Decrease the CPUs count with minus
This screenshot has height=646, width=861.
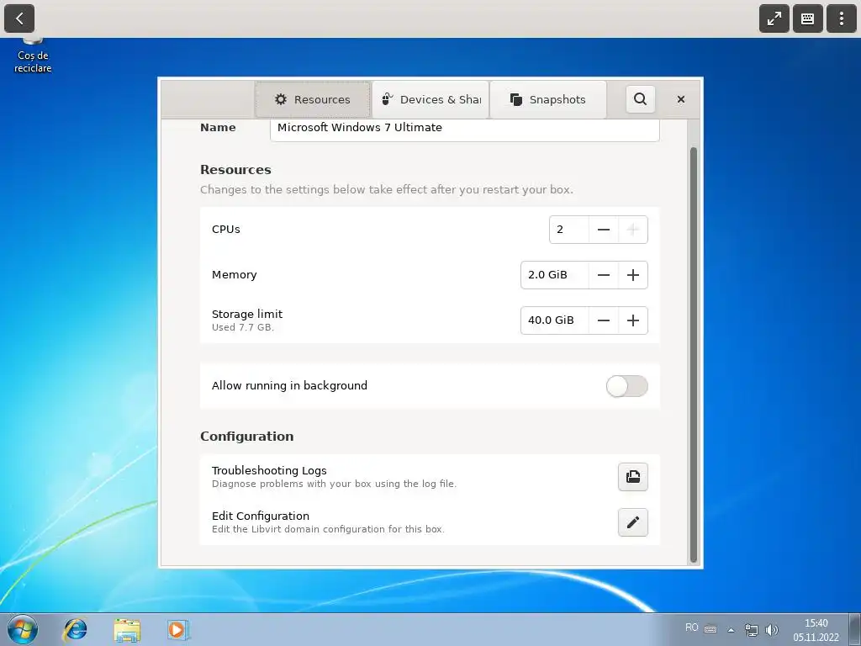[604, 230]
